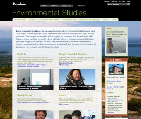Screen dimensions: 141x119
Task: Open the Places photo of Merrymeeting Bay
Action: tap(116, 45)
